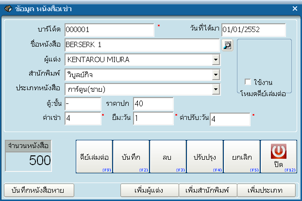Click the ค่าปรับ:วัน fine per day field

[x=230, y=119]
